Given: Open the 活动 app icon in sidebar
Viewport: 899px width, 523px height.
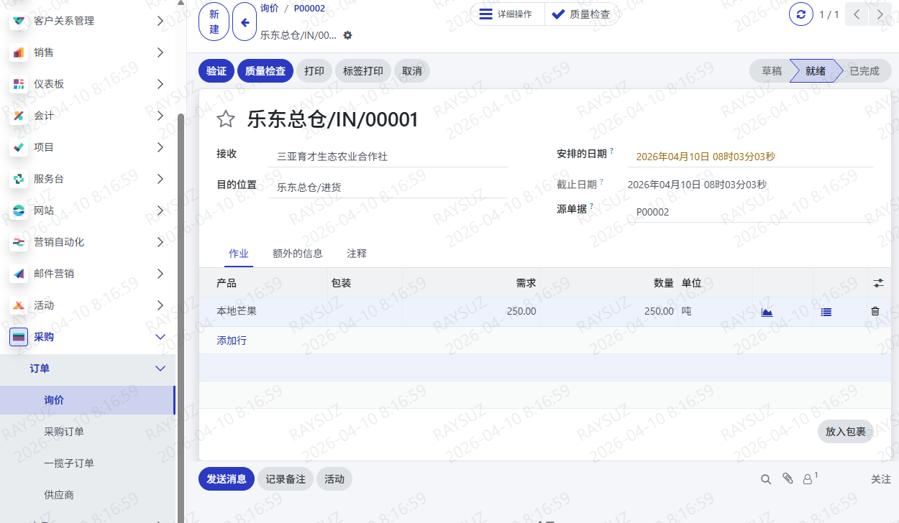Looking at the screenshot, I should click(x=19, y=305).
